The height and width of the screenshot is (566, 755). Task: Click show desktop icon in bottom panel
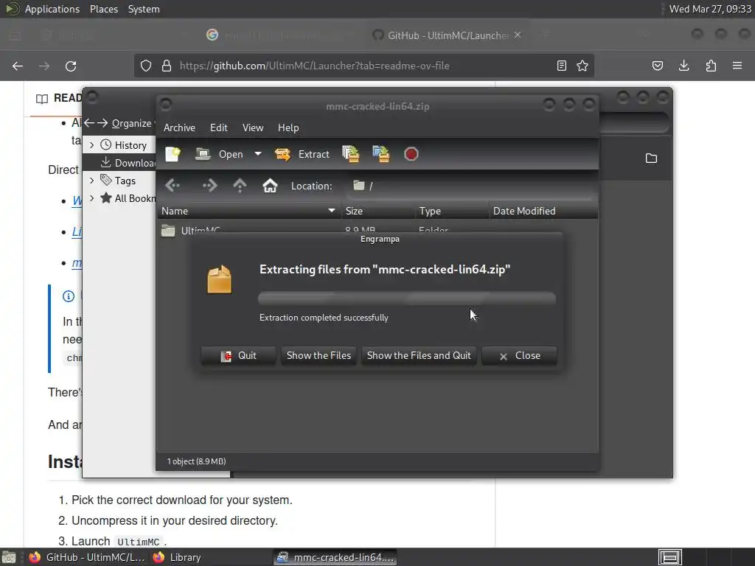(9, 557)
